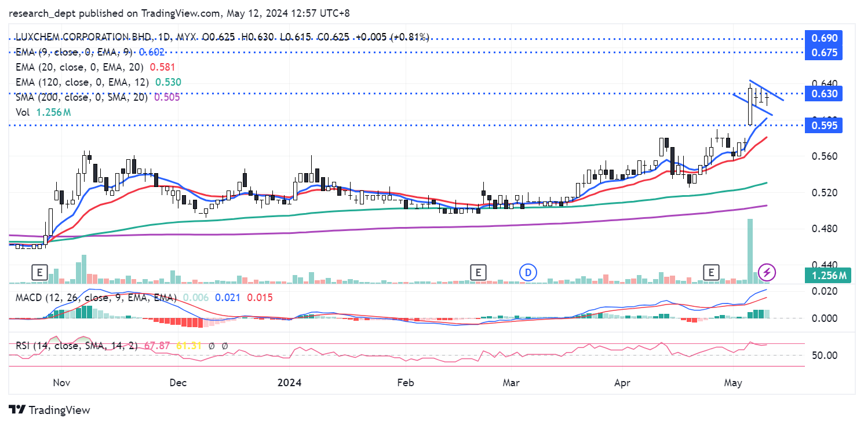Click the 0.630 price label on axis
The height and width of the screenshot is (425, 864).
[823, 94]
